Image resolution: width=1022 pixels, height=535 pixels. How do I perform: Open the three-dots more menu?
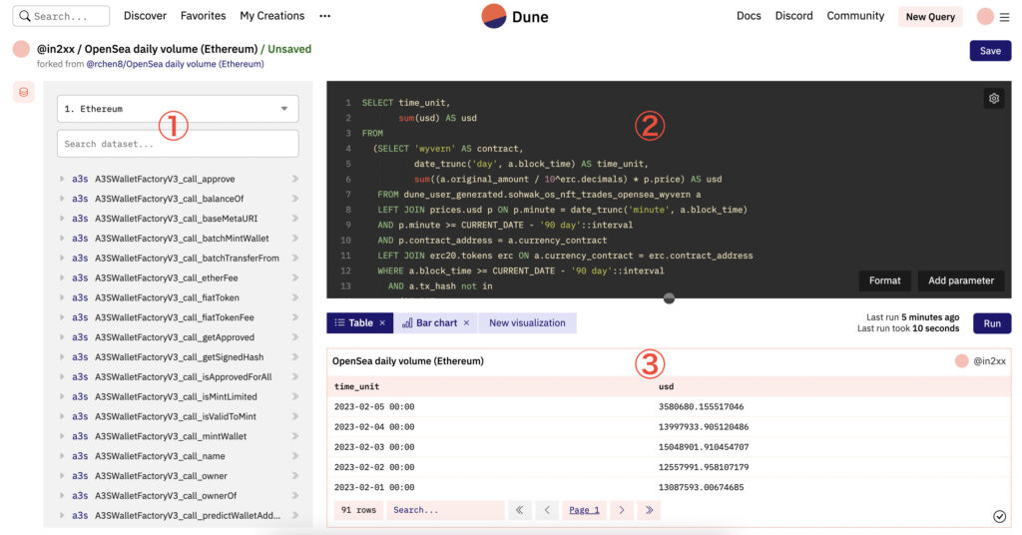324,16
